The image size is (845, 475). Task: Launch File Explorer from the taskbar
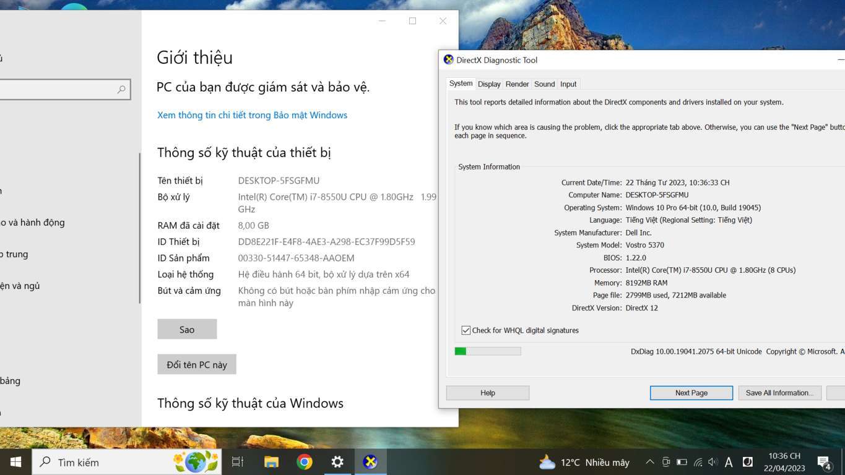click(271, 462)
